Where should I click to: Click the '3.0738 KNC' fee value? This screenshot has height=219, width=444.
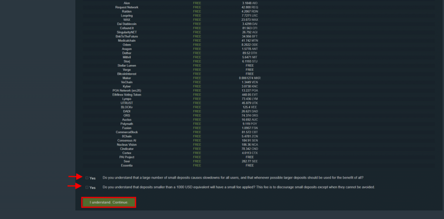coord(249,86)
